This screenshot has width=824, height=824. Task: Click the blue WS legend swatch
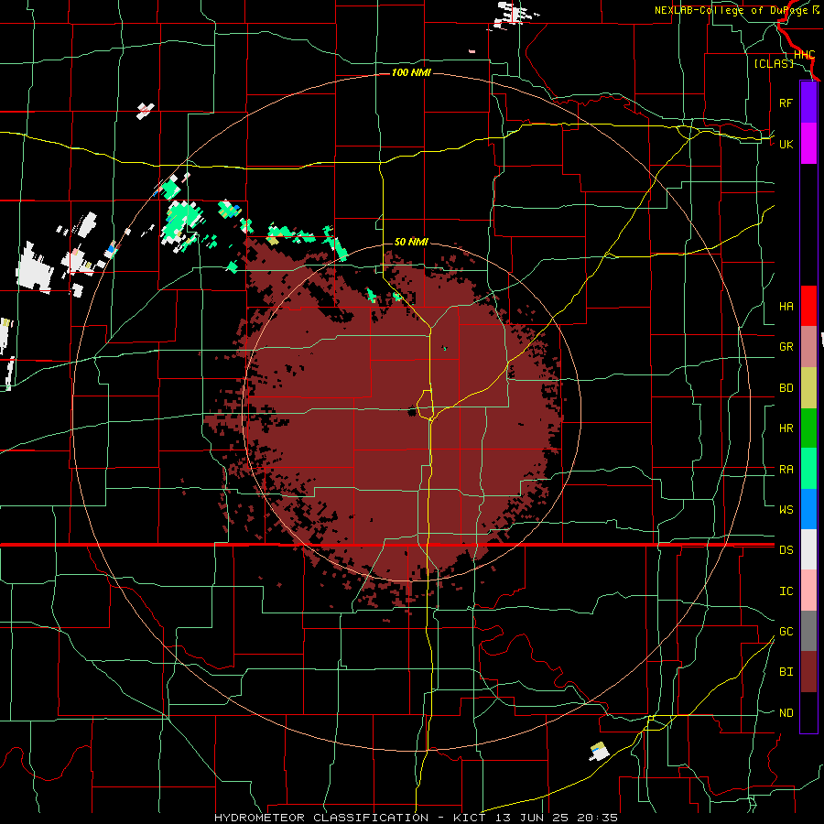click(x=808, y=509)
